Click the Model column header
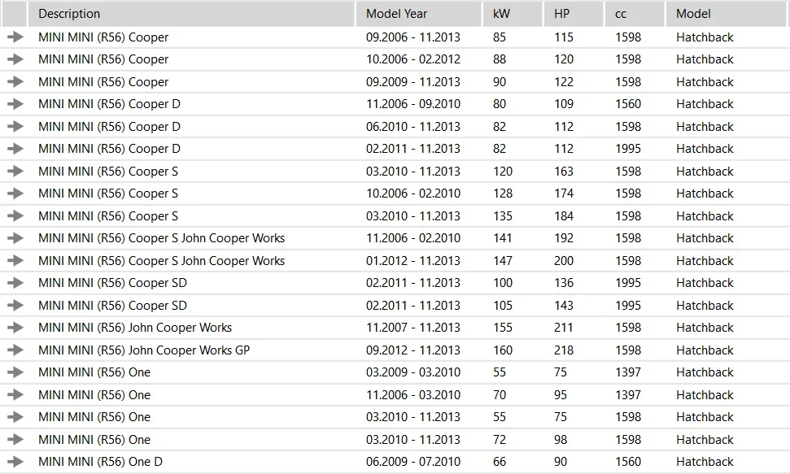This screenshot has width=790, height=474. pos(727,14)
